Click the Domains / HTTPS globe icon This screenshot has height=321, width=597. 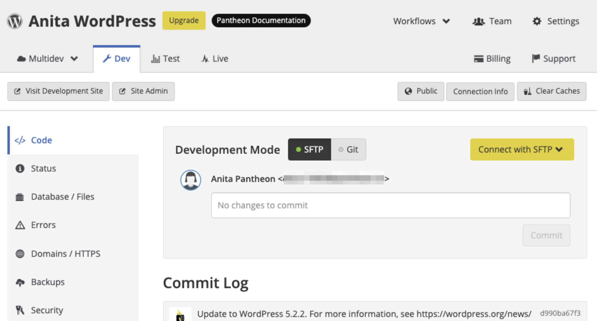(20, 254)
